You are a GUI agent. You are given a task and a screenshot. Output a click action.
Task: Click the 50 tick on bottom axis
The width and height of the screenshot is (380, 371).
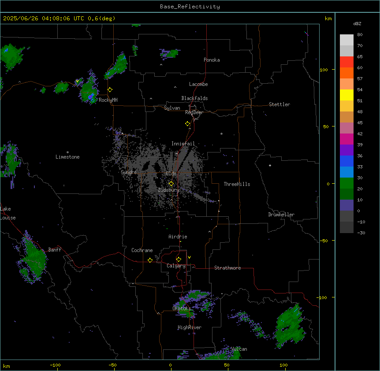227,365
